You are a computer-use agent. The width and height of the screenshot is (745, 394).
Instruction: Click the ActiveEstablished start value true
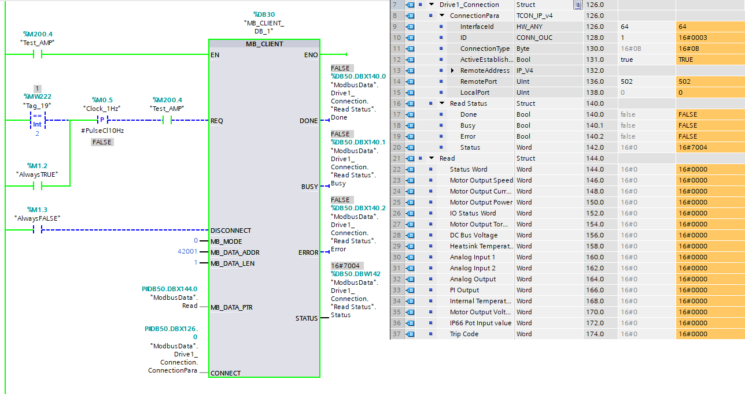tap(627, 60)
